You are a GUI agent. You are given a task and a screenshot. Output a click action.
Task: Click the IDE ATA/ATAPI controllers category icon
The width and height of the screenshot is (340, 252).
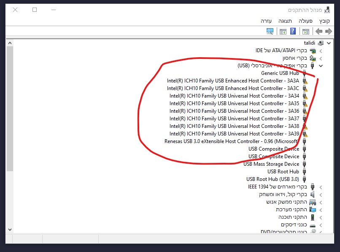(x=313, y=50)
